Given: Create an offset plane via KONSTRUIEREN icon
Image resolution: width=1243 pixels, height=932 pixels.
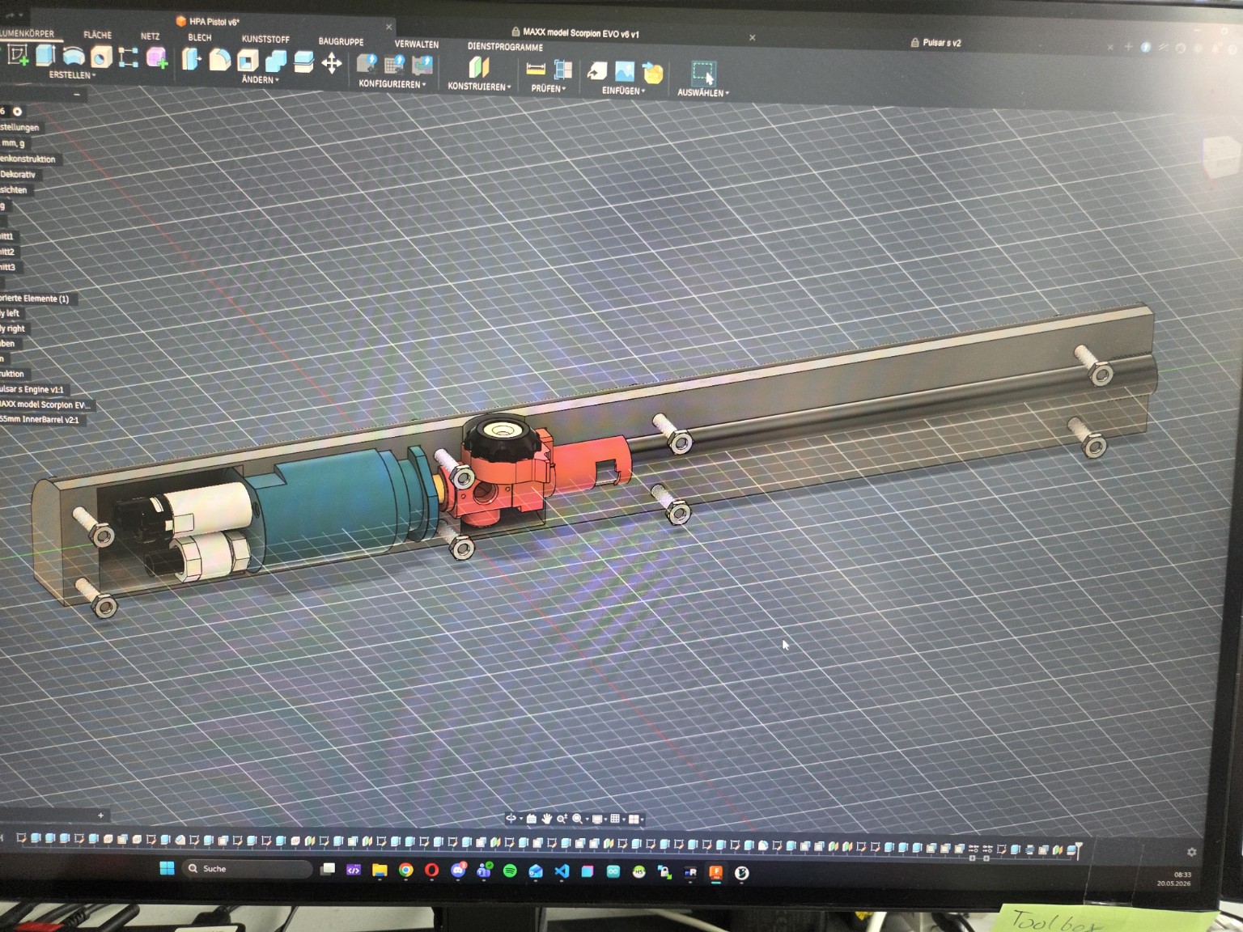Looking at the screenshot, I should 479,67.
